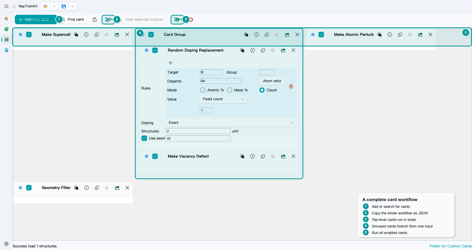Show info for Make Supercell card

[x=86, y=35]
